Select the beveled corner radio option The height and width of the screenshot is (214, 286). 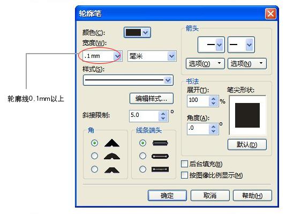click(94, 169)
